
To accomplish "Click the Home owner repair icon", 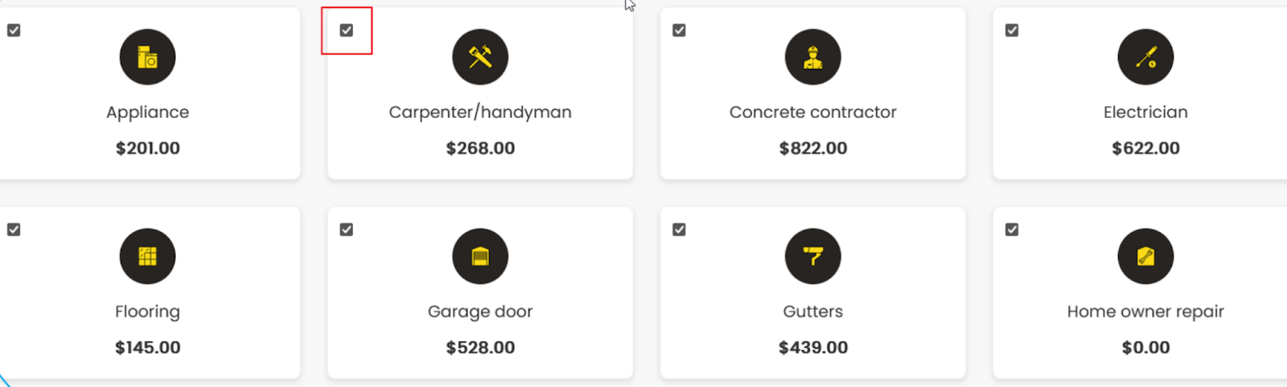I will tap(1145, 256).
